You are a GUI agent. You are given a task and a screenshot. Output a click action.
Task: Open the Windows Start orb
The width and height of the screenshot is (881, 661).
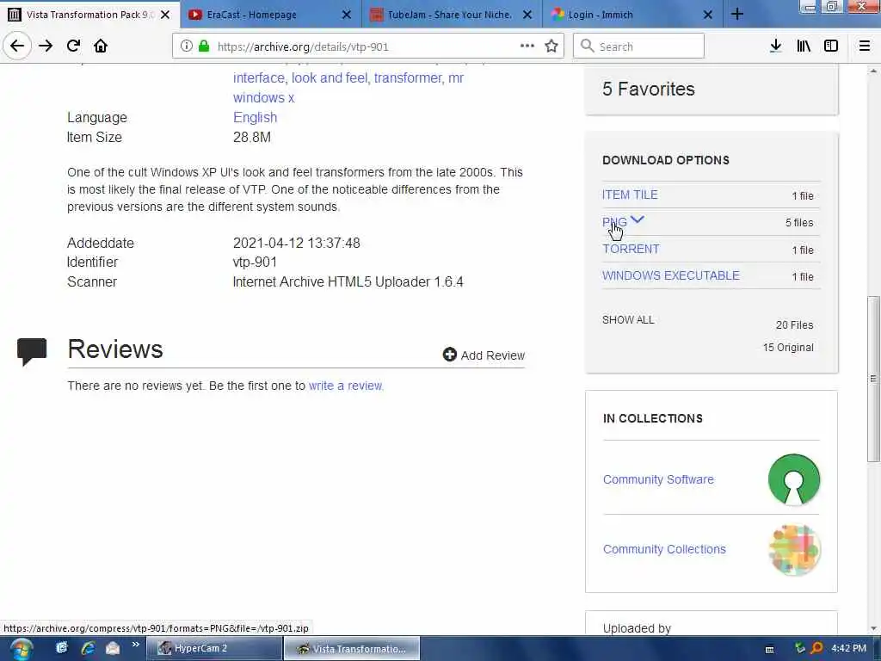point(21,649)
